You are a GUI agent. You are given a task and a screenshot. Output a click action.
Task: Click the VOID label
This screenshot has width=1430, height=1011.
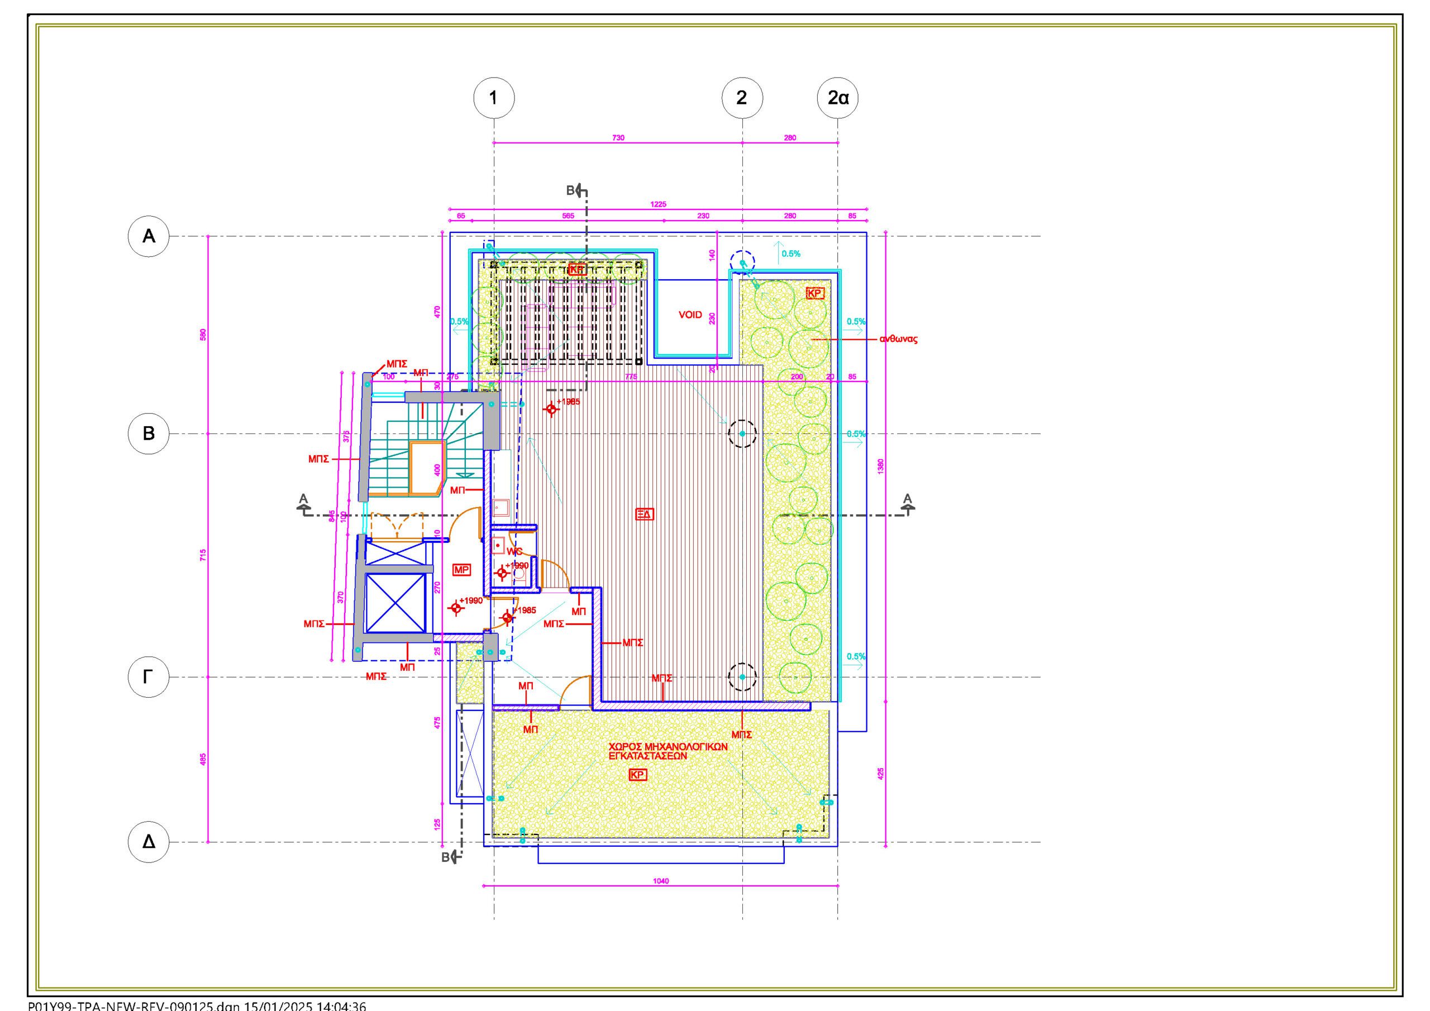pos(690,315)
